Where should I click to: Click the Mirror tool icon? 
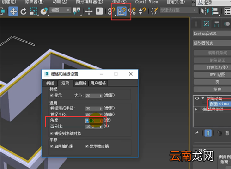coord(205,12)
